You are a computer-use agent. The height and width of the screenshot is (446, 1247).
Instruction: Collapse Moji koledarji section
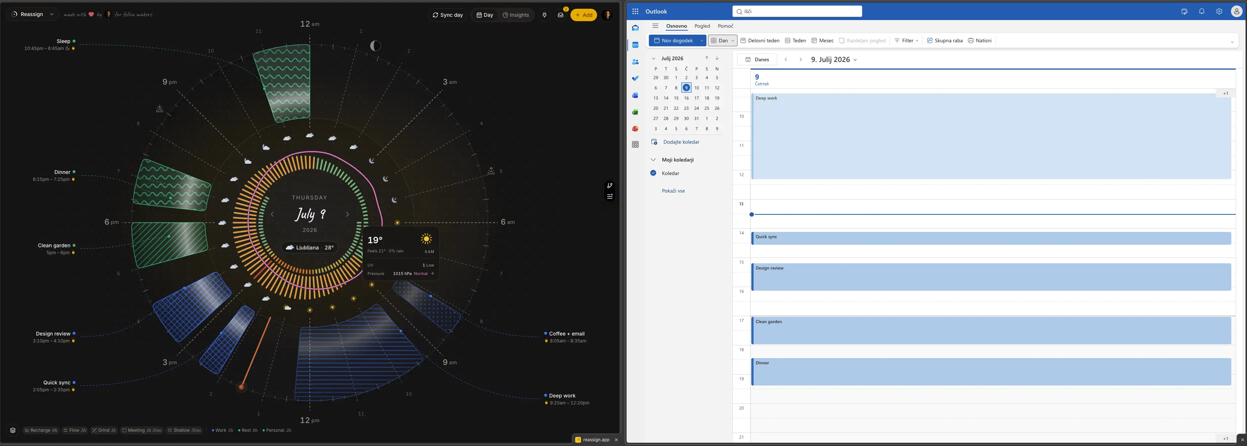[653, 160]
